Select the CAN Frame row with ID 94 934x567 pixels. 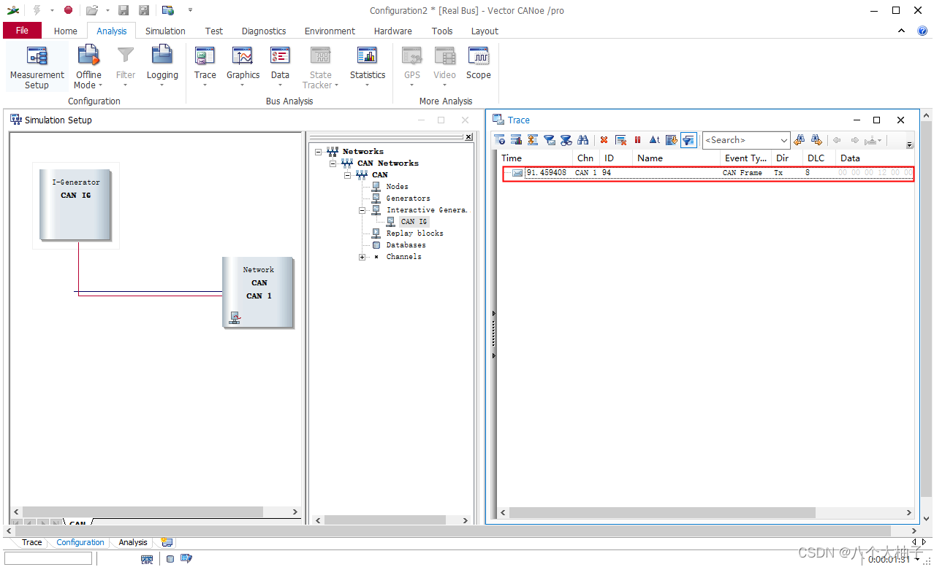(x=708, y=173)
